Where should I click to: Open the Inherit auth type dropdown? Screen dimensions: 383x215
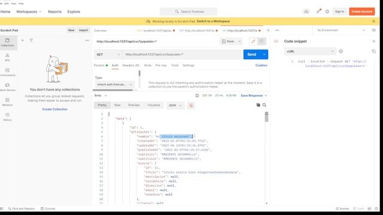pyautogui.click(x=114, y=84)
